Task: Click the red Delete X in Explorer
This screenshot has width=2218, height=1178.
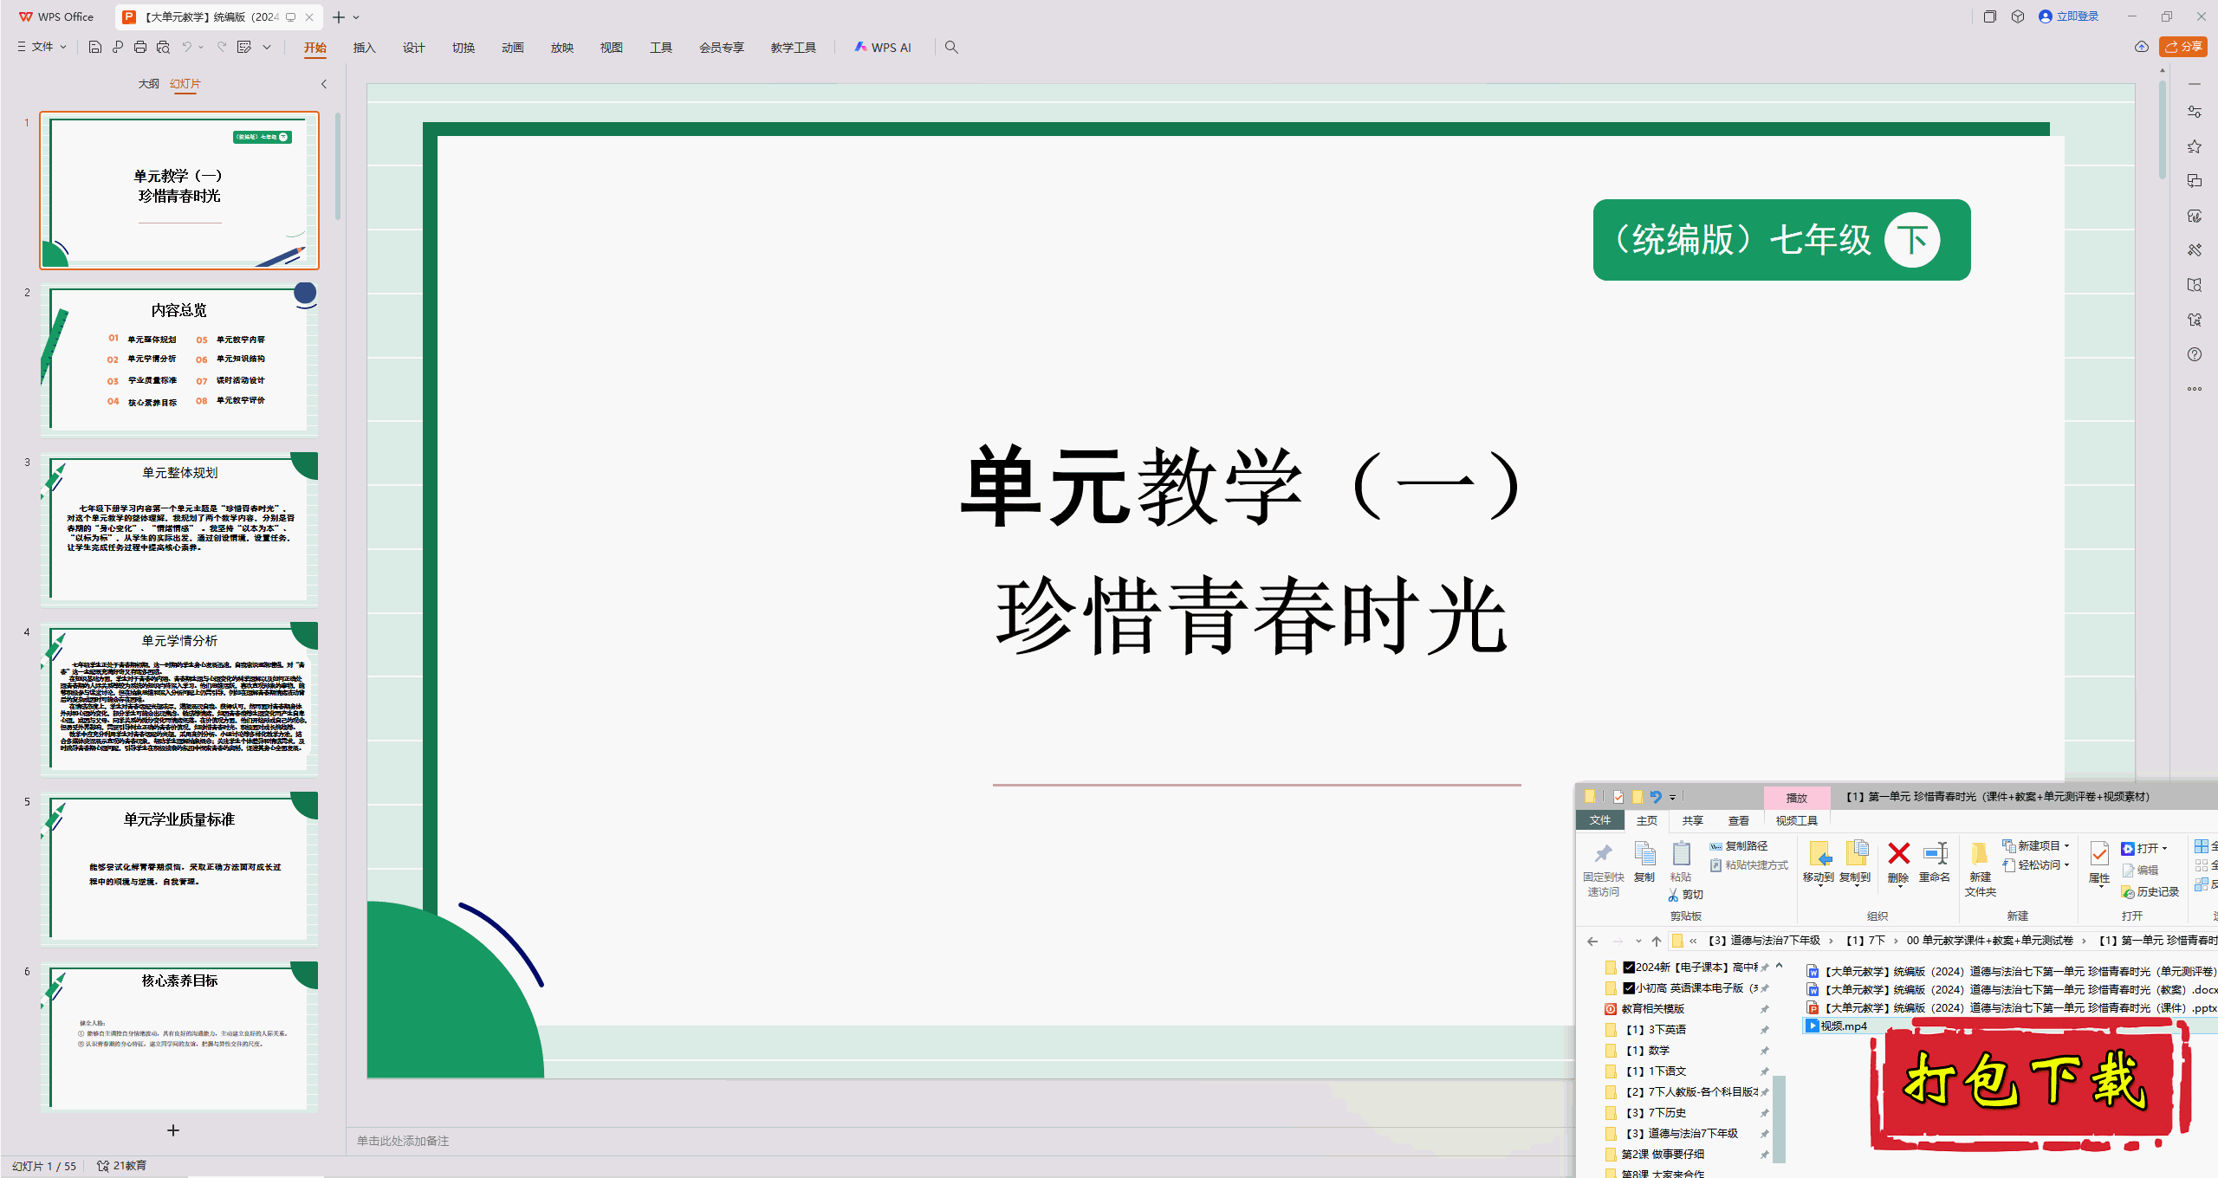Action: tap(1898, 854)
